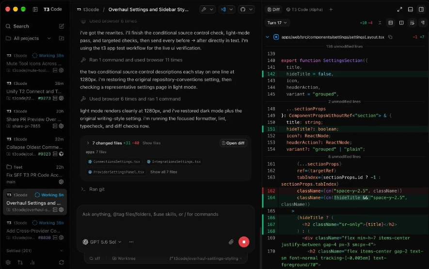The image size is (429, 269).
Task: Click the attach file paperclip icon
Action: click(231, 242)
